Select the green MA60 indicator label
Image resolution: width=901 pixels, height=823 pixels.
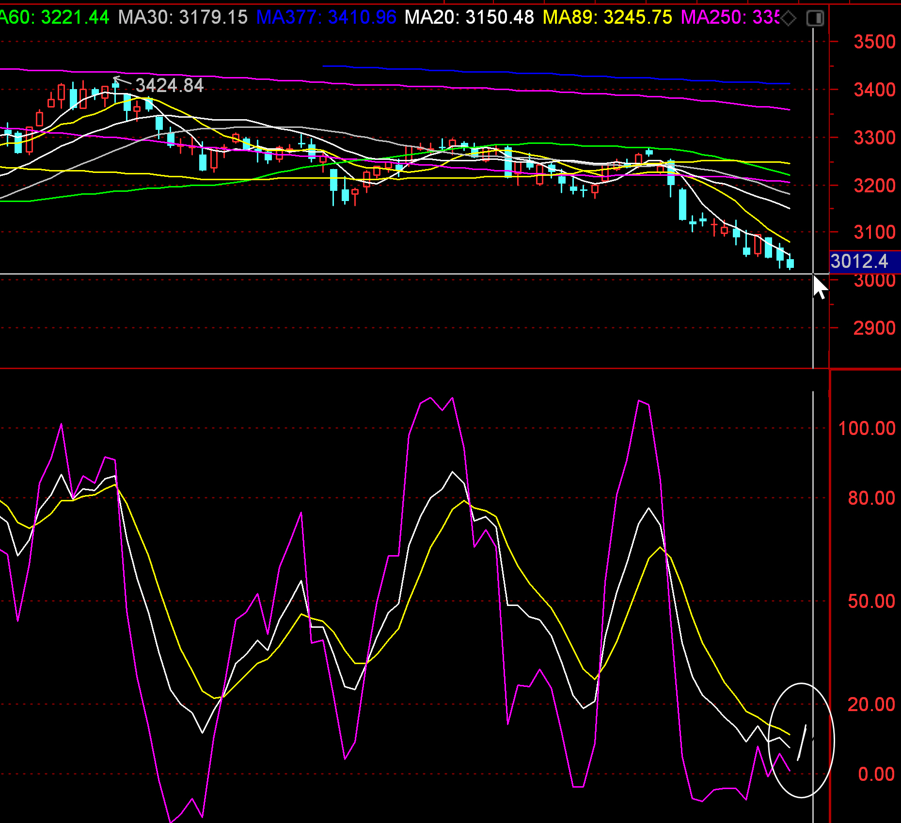click(54, 17)
